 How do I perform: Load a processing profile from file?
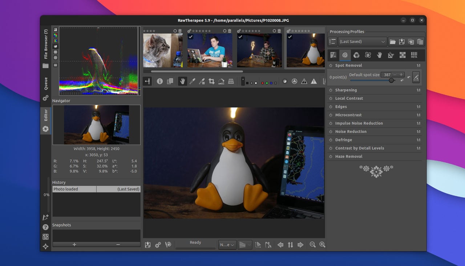(393, 42)
